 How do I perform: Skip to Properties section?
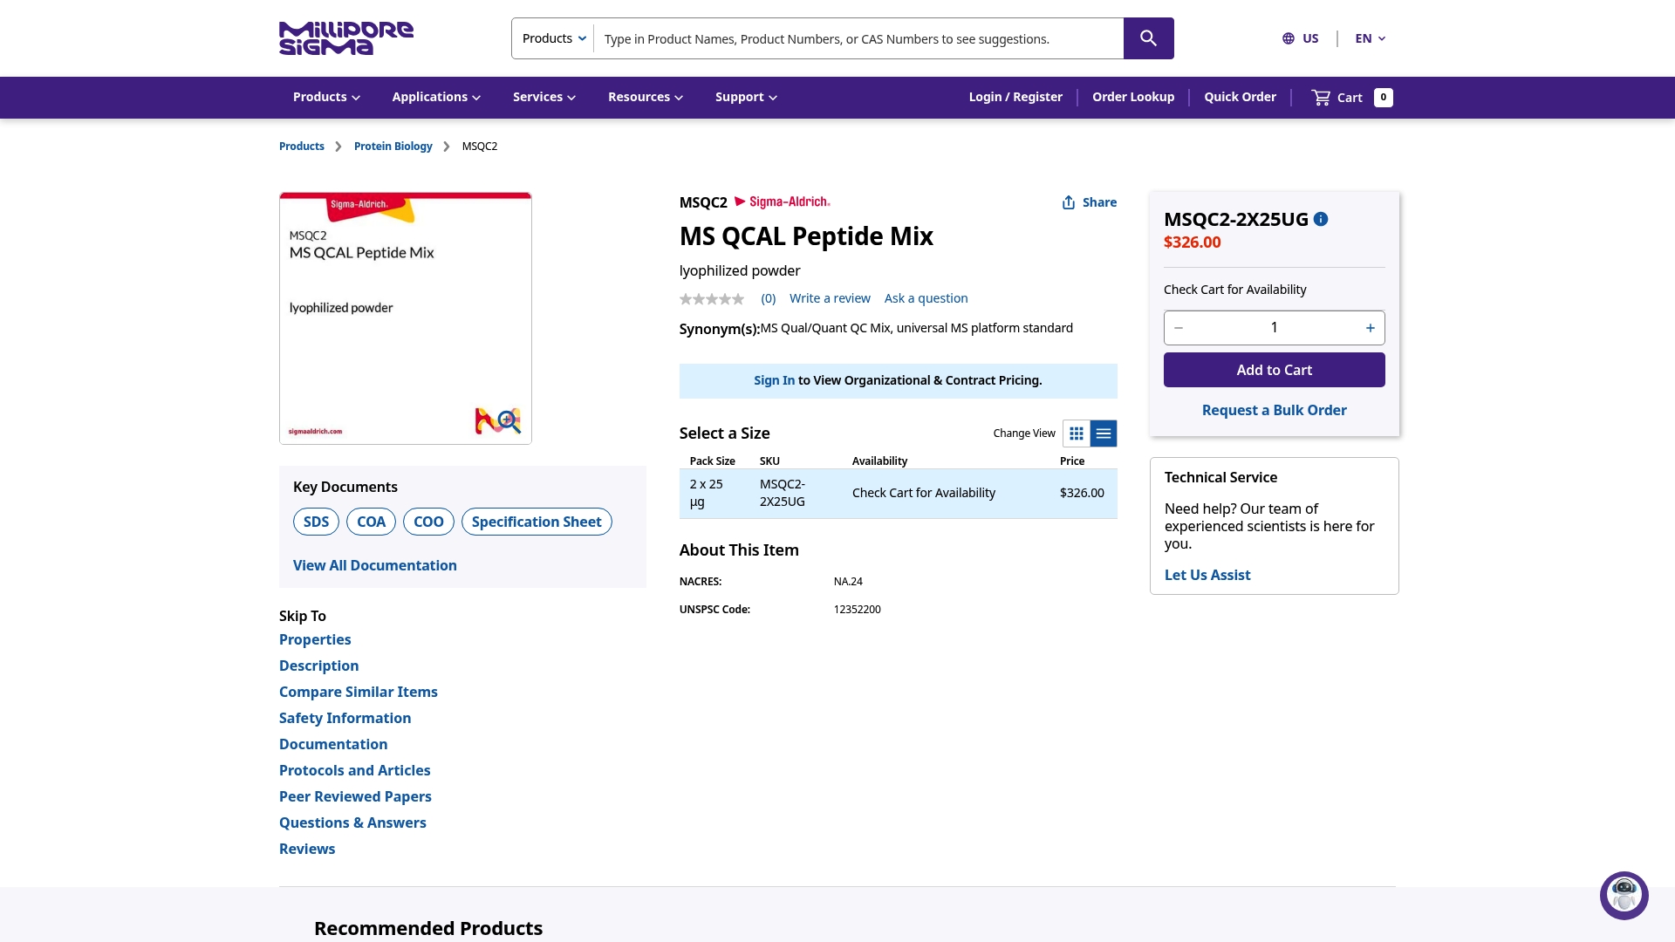tap(315, 639)
